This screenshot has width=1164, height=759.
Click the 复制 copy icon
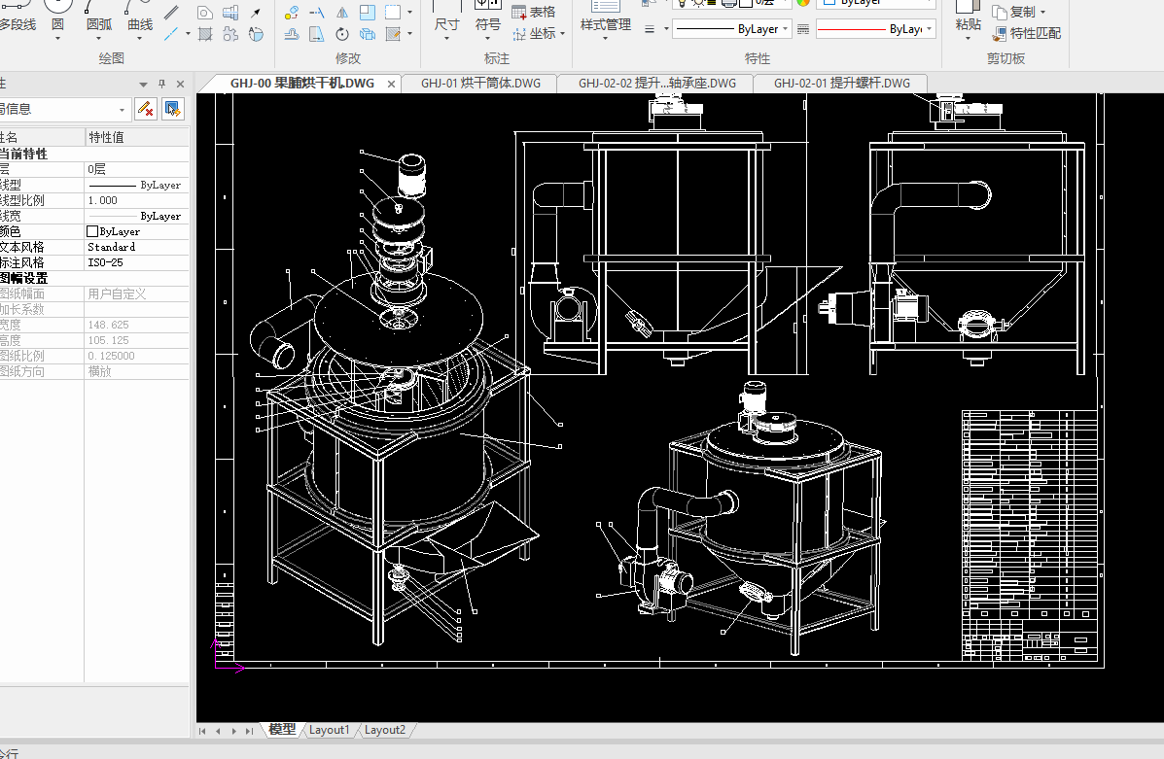[x=1001, y=13]
